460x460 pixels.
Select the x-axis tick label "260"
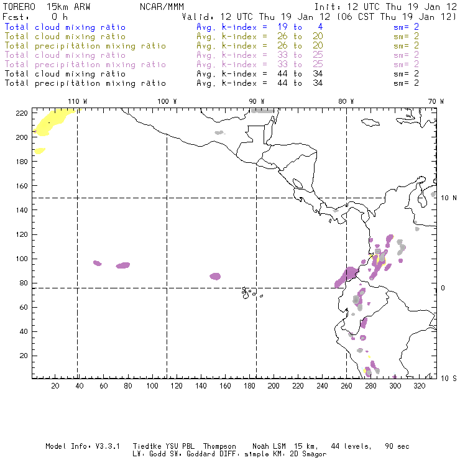(346, 386)
